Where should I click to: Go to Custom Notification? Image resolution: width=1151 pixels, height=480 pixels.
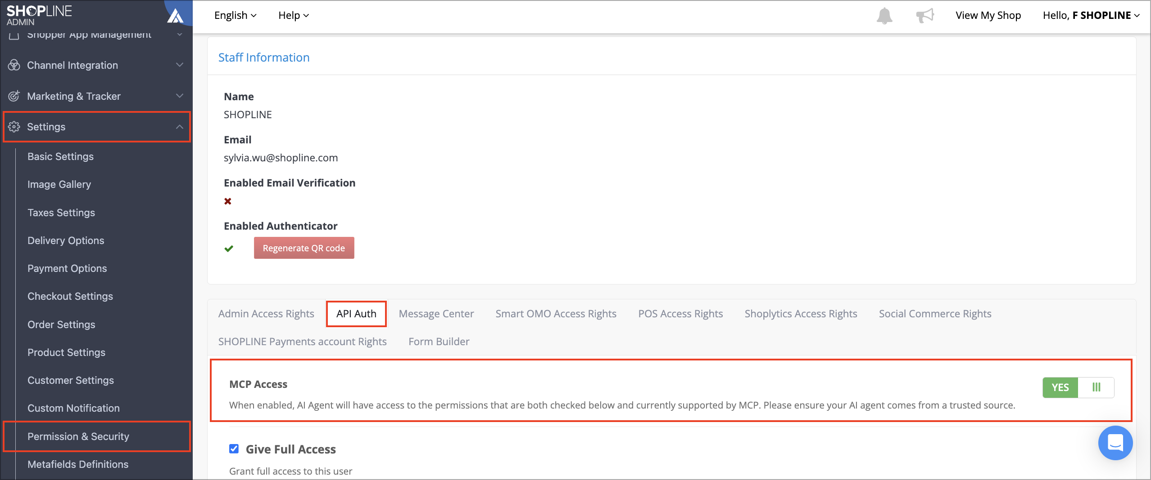(x=73, y=408)
